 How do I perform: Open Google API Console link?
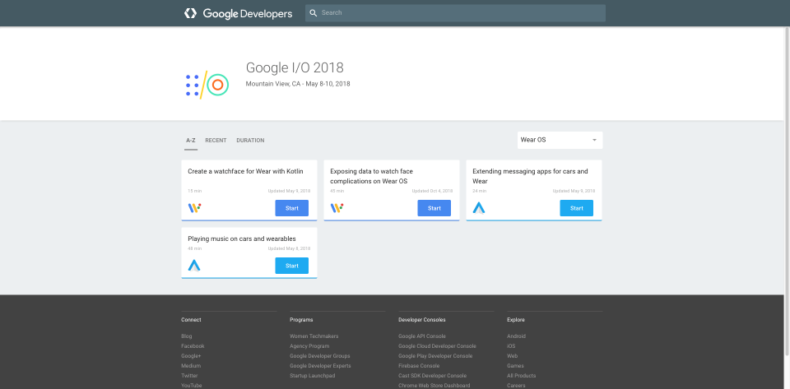[x=421, y=336]
